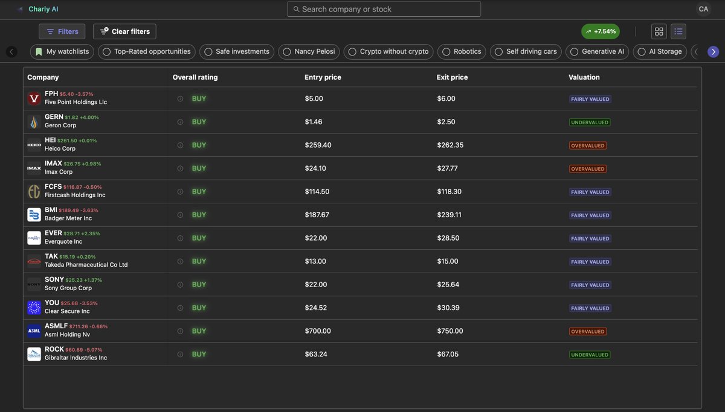Viewport: 725px width, 412px height.
Task: Click Takeda Pharmaceutical company logo
Action: 34,261
